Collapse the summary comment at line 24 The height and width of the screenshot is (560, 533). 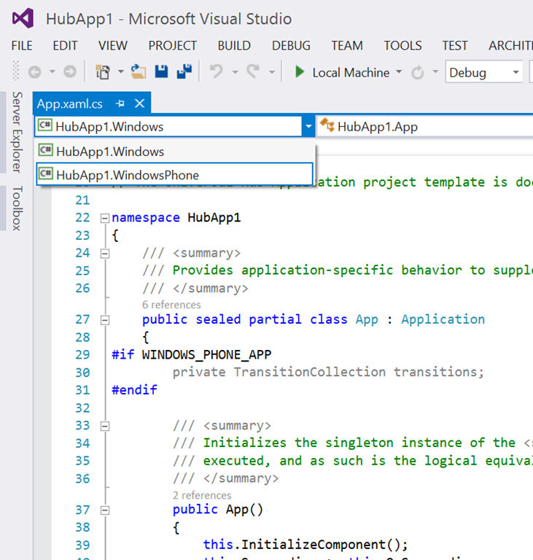pyautogui.click(x=105, y=254)
